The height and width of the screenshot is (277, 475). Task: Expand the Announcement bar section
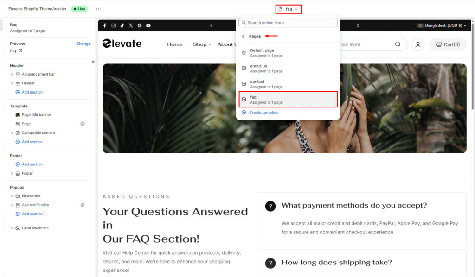click(x=12, y=74)
